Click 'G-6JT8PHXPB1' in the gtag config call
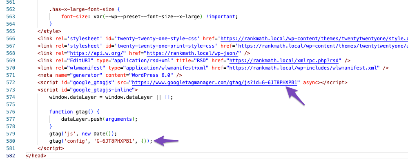The image size is (408, 159). [114, 141]
